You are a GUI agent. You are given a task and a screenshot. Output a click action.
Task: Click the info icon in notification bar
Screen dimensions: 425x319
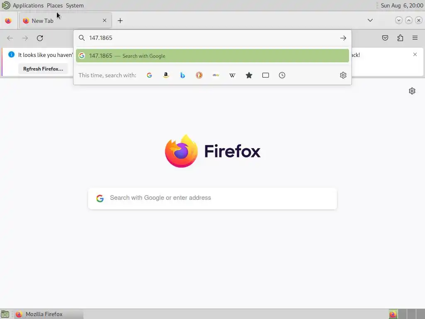[11, 54]
